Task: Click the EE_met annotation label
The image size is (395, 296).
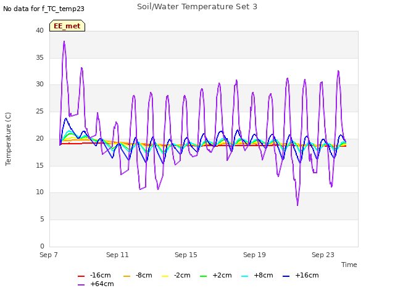Action: [67, 26]
